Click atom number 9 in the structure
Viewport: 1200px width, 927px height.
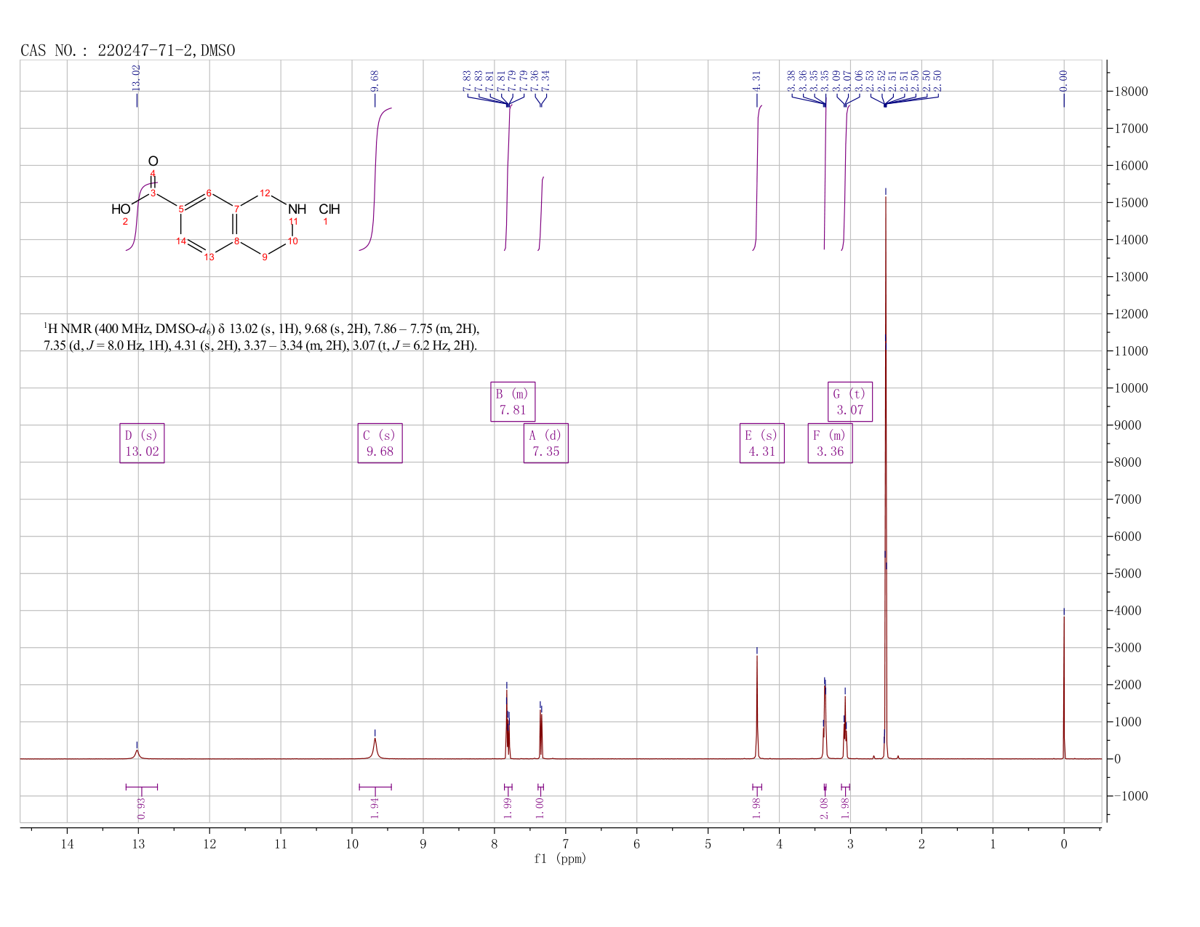tap(265, 257)
